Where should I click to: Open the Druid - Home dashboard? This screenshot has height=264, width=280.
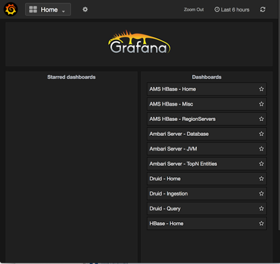[x=165, y=179]
